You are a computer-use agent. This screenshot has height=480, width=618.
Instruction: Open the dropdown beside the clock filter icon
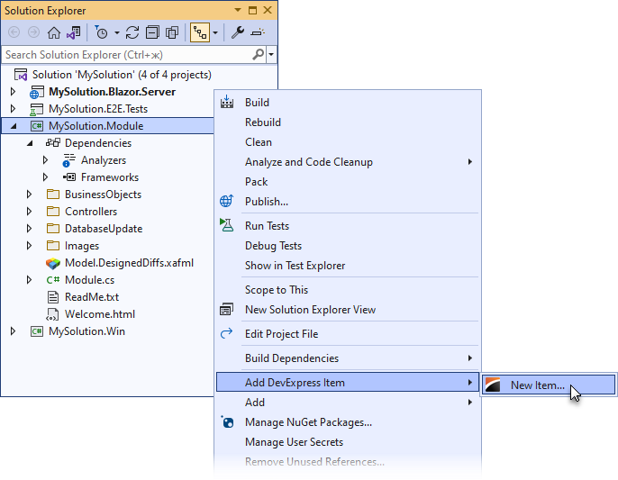[x=117, y=33]
